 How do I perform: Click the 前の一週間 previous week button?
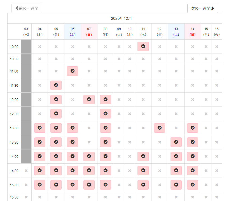(x=27, y=8)
